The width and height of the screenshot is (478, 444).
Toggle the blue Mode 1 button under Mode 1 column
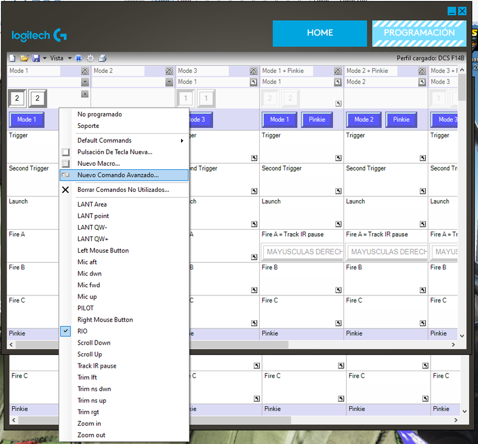[27, 120]
